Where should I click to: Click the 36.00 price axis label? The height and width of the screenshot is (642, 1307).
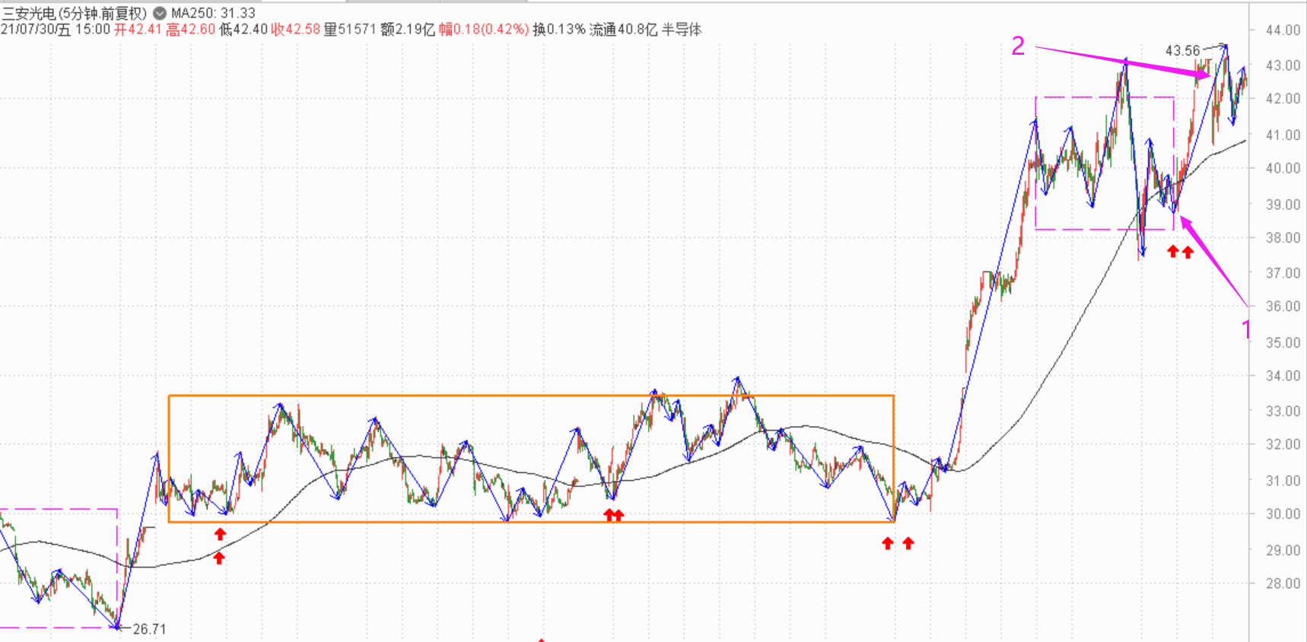coord(1283,306)
